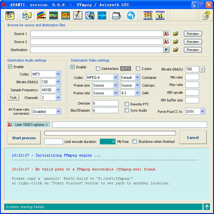The width and height of the screenshot is (214, 214).
Task: Open the Colorspc. Source dropdown
Action: 130,85
